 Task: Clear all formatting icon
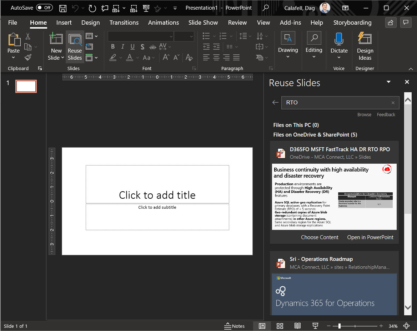coord(189,57)
